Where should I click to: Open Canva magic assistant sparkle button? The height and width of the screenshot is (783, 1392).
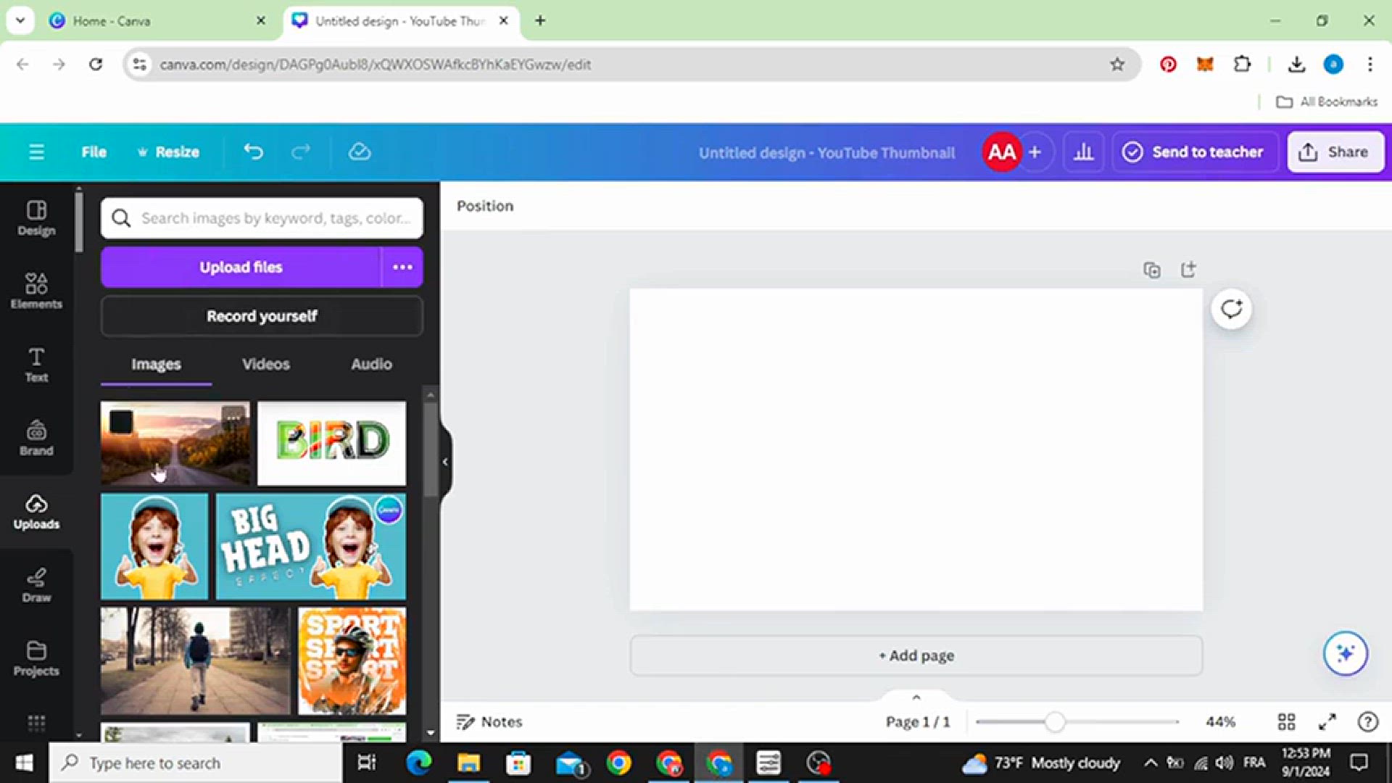tap(1345, 653)
